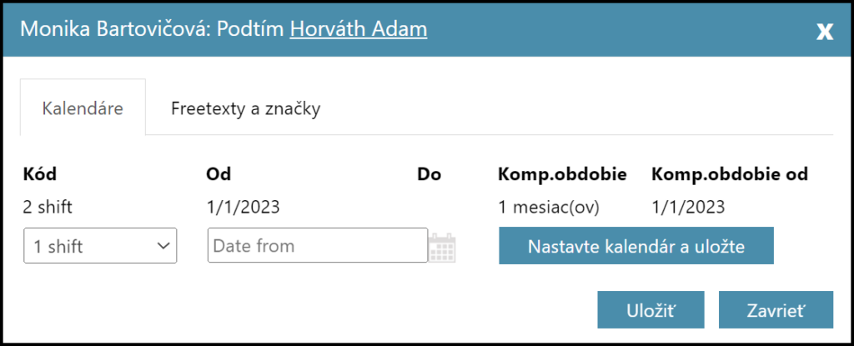Click the Uložiť button

coord(651,310)
